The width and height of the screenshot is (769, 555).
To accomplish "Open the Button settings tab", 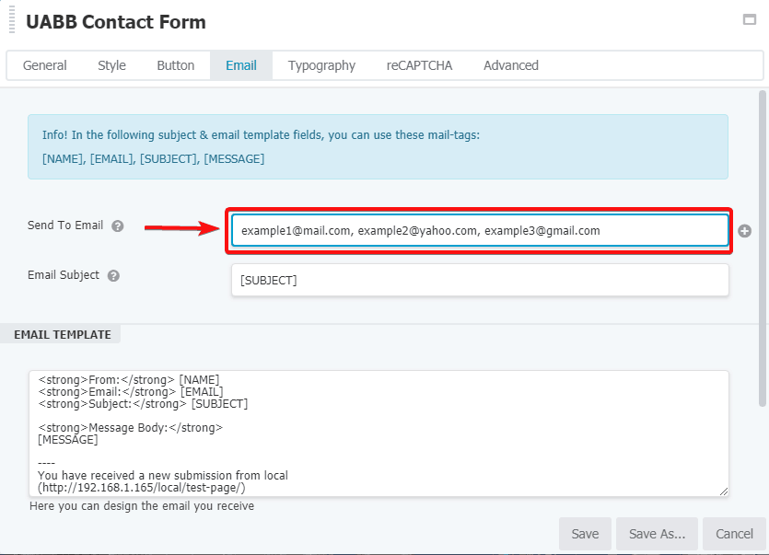I will point(175,65).
